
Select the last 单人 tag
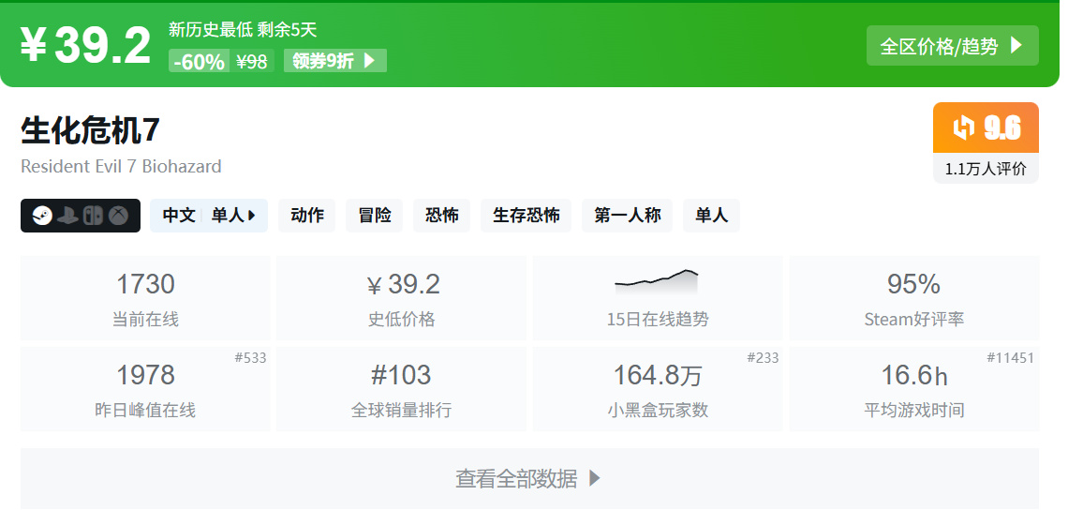711,216
